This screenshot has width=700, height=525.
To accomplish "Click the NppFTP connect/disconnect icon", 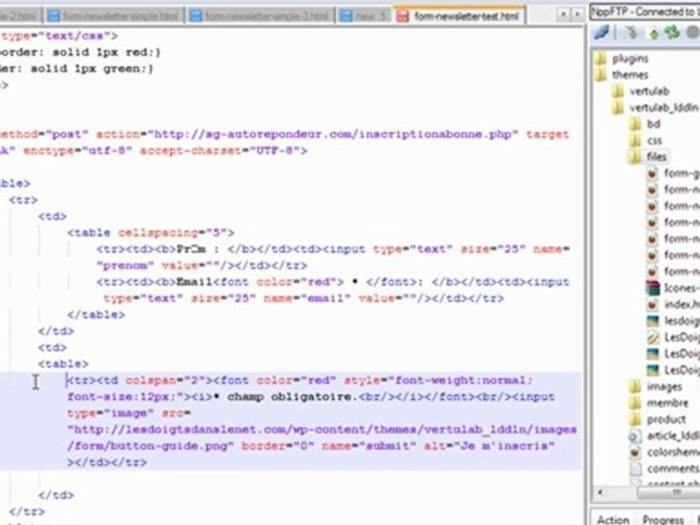I will click(602, 33).
